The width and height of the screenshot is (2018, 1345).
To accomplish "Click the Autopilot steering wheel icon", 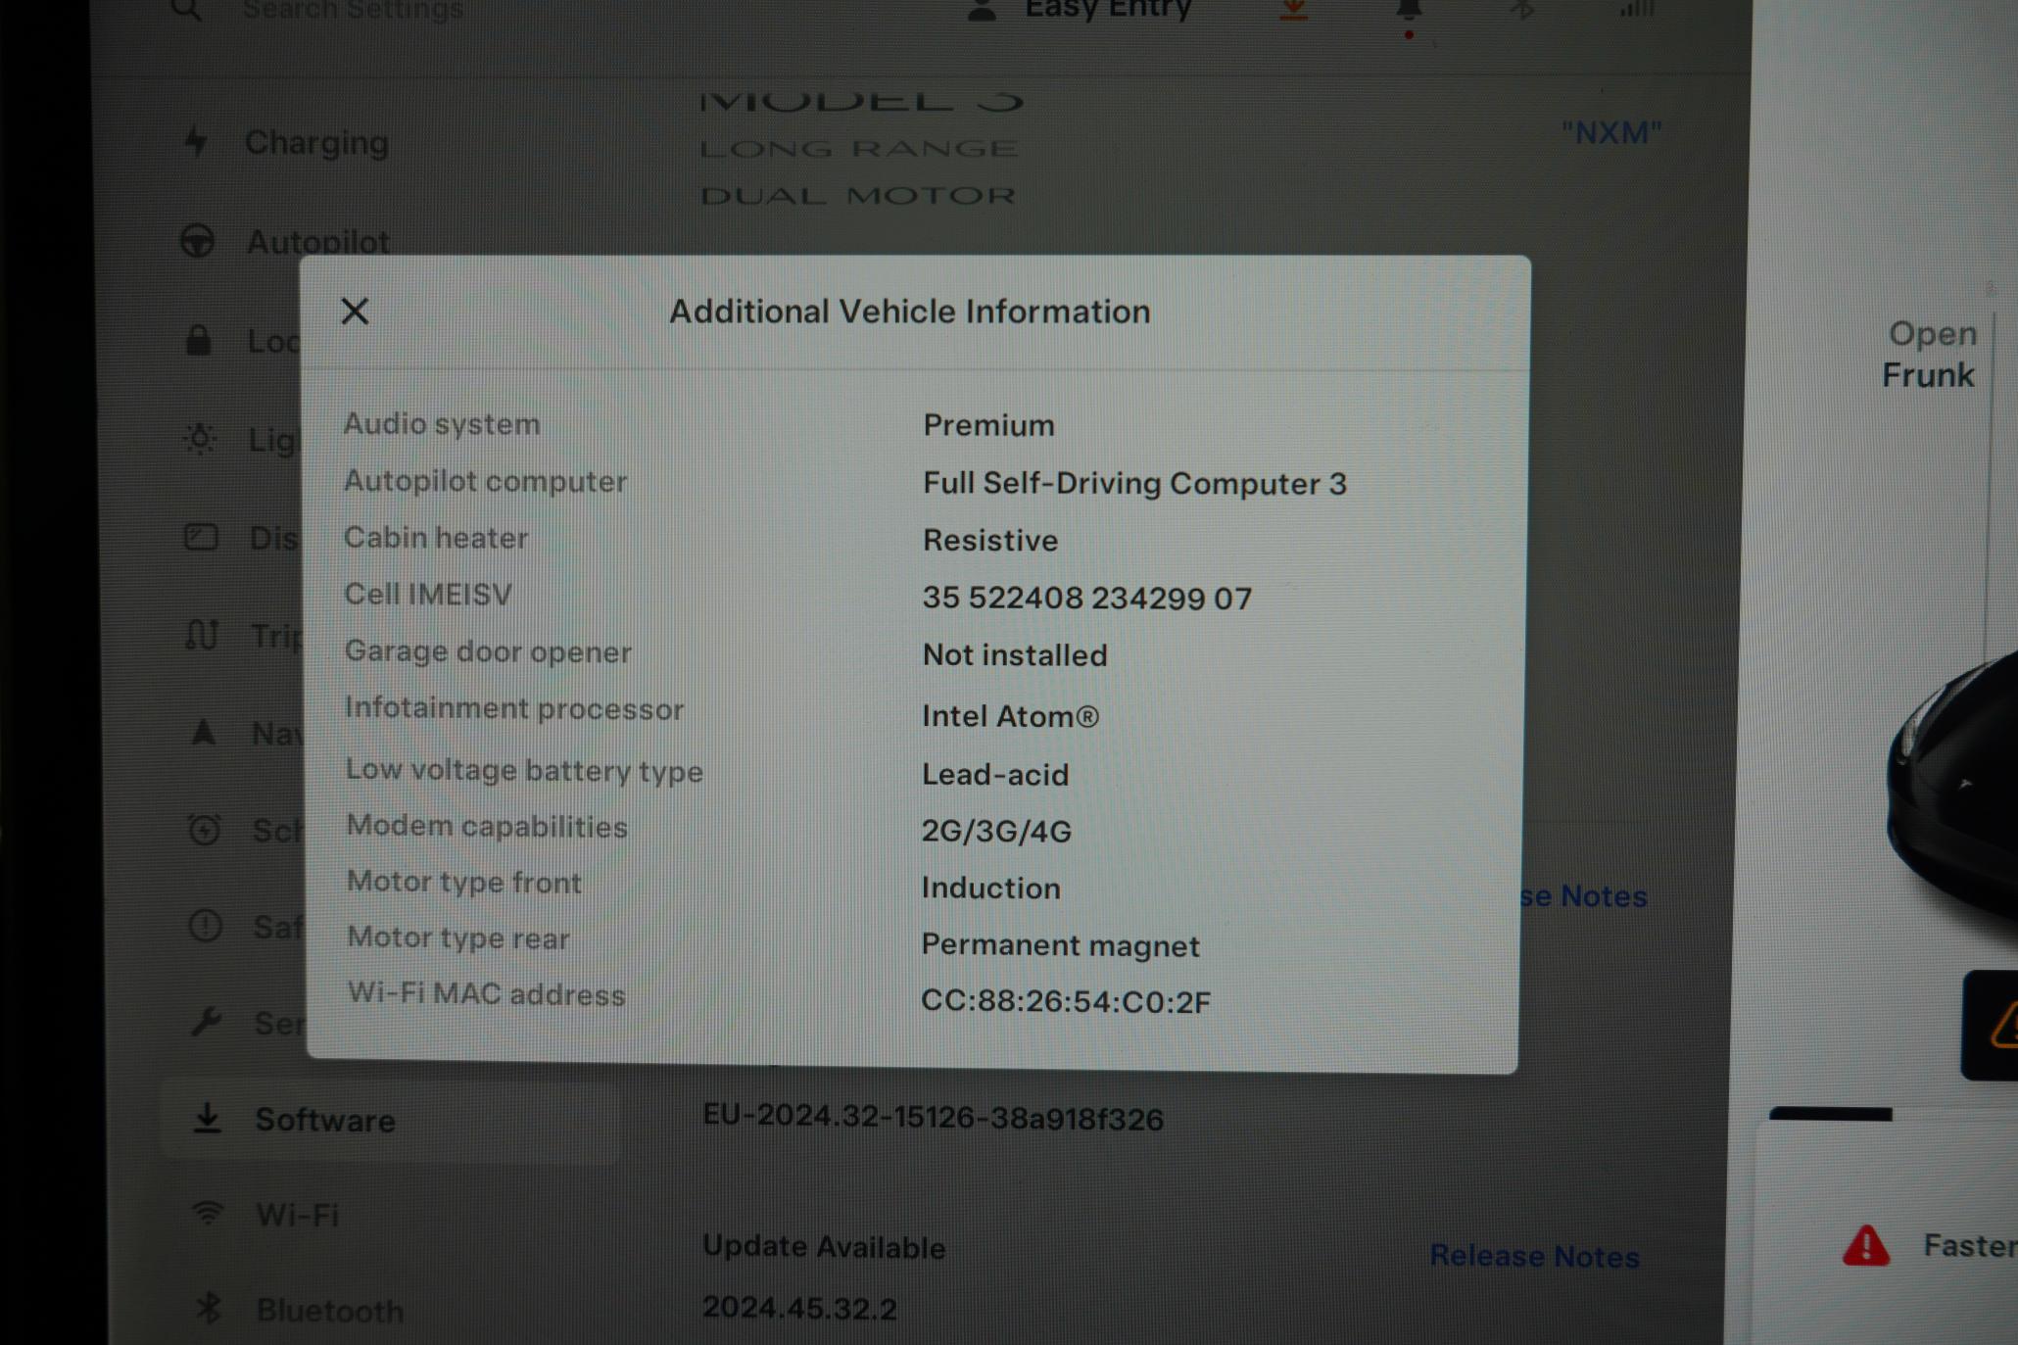I will point(197,241).
